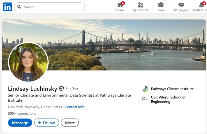View the 500+ connections link

[22, 113]
